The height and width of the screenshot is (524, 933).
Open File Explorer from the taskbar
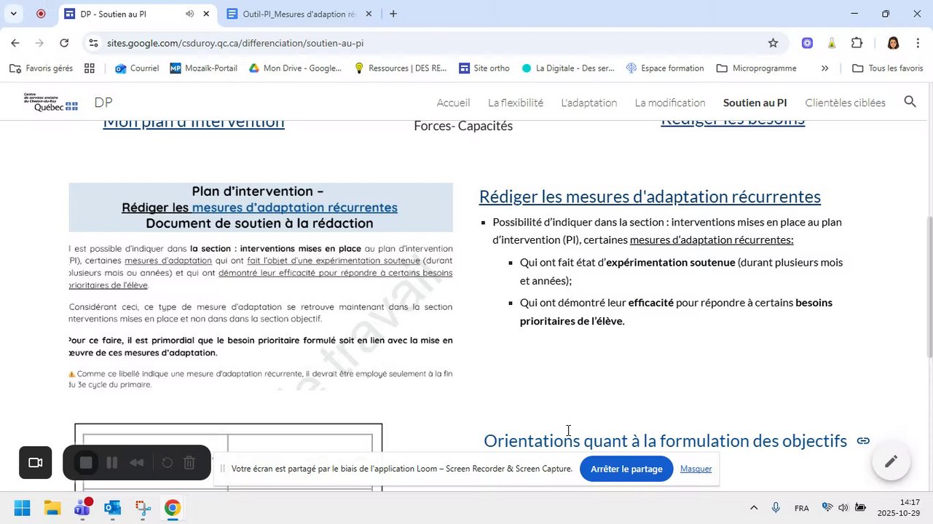[x=52, y=508]
